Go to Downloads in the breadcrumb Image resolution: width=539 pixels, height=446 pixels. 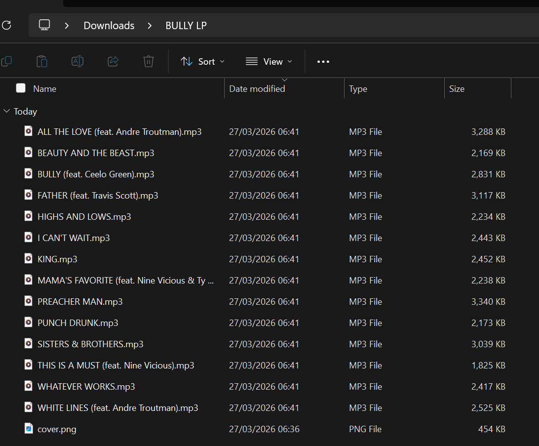[109, 26]
